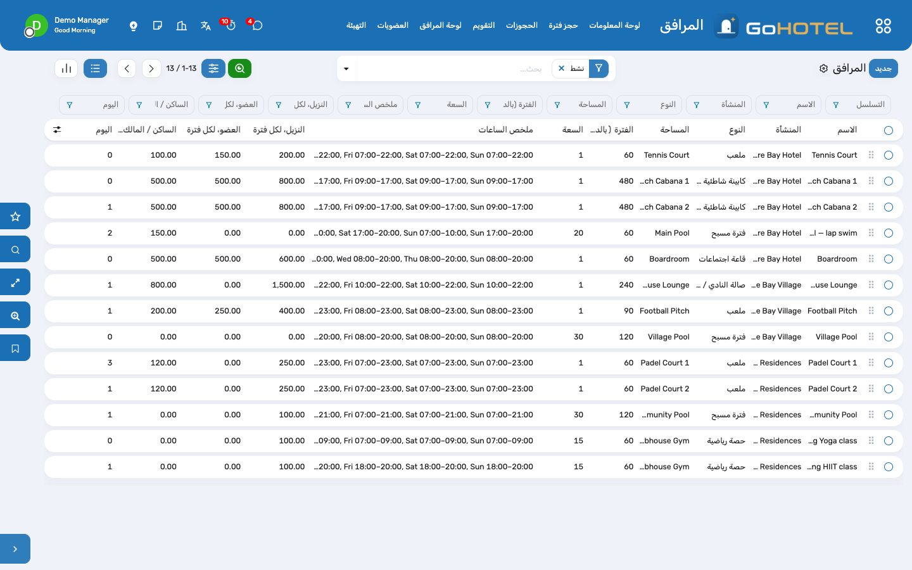Click the bookmark side button
The height and width of the screenshot is (570, 912).
(15, 348)
